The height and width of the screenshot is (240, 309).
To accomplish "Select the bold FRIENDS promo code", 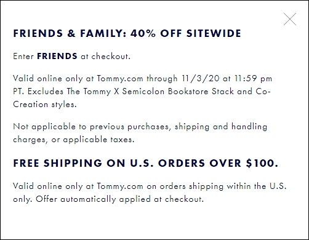I will [x=57, y=56].
